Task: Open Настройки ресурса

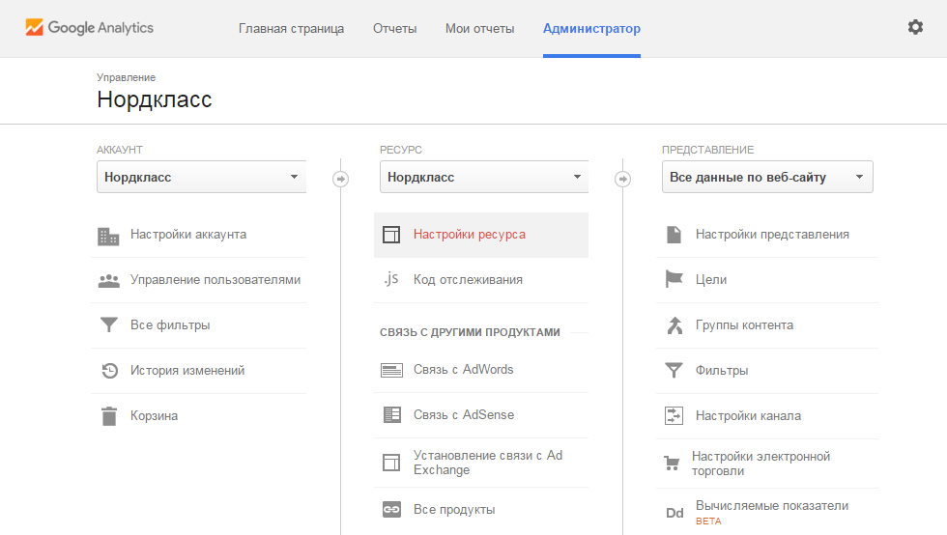Action: [470, 235]
